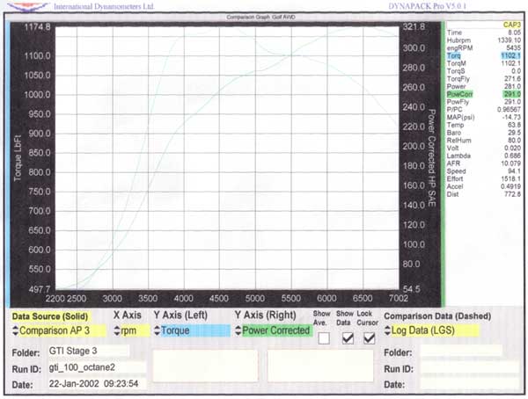528x399 pixels.
Task: Click the Run ID field gti_100_octane2
Action: pos(97,367)
